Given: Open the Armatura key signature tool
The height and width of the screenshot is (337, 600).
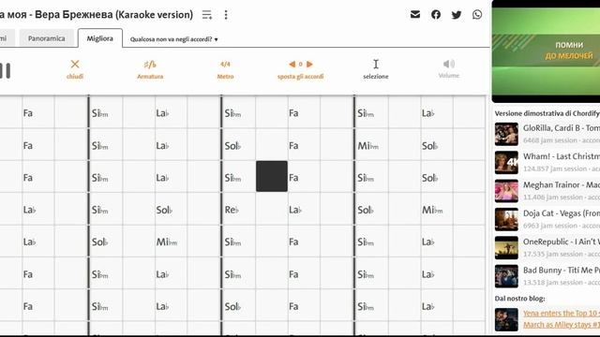Looking at the screenshot, I should coord(150,69).
